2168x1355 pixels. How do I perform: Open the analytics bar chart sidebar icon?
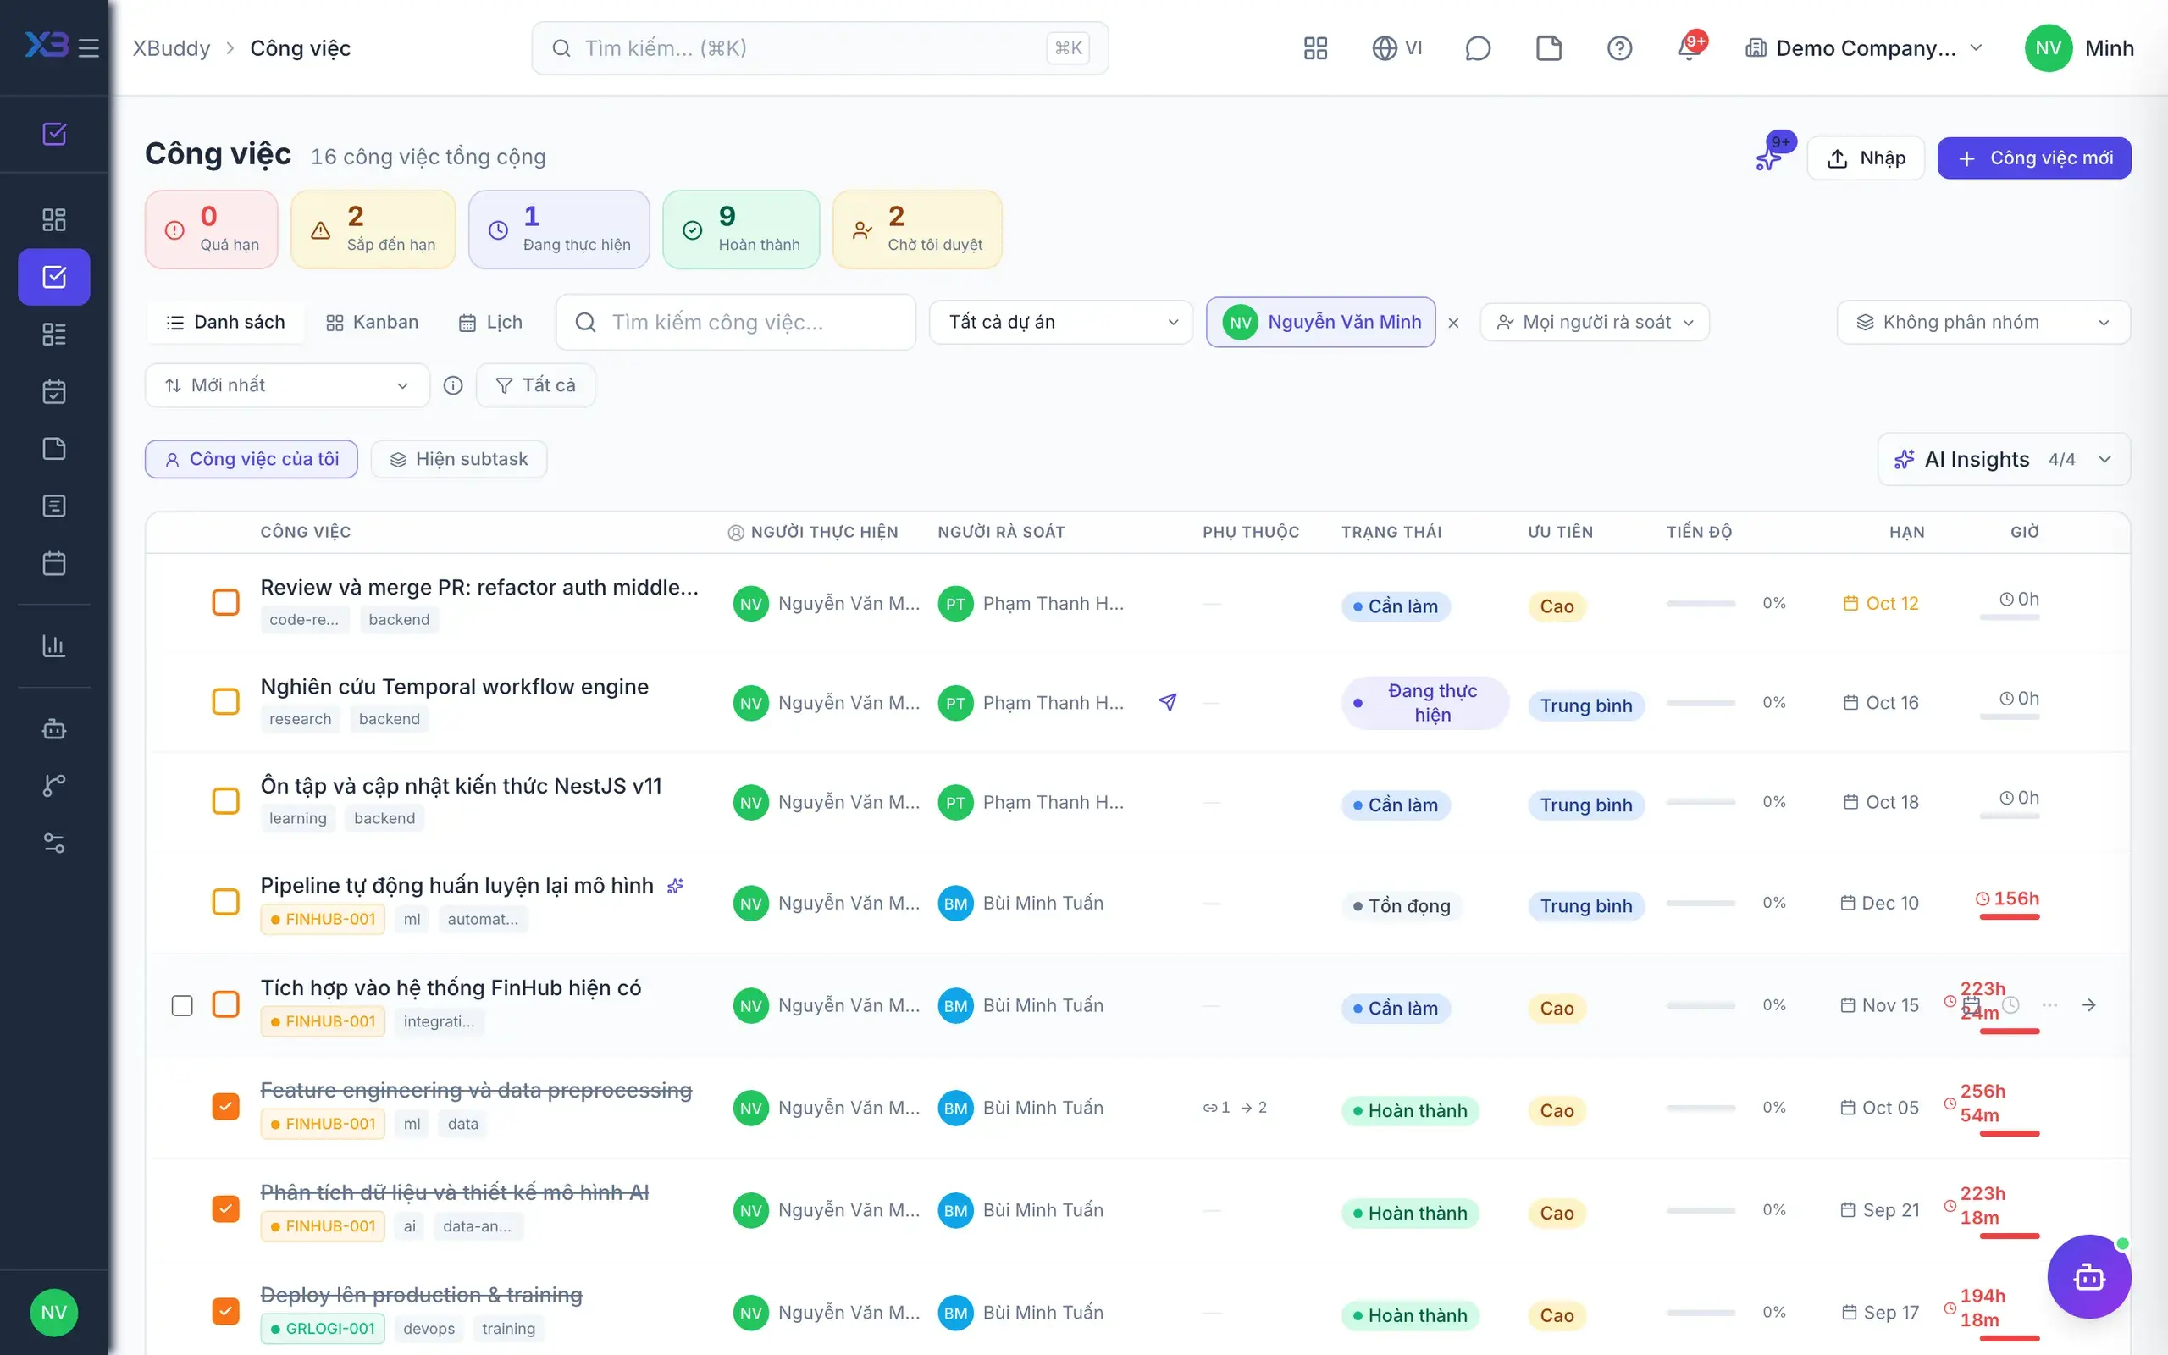click(x=53, y=645)
